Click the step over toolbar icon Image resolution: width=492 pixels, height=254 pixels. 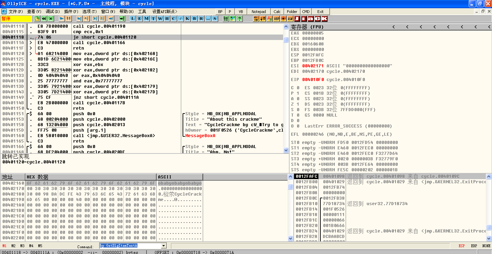(x=86, y=18)
